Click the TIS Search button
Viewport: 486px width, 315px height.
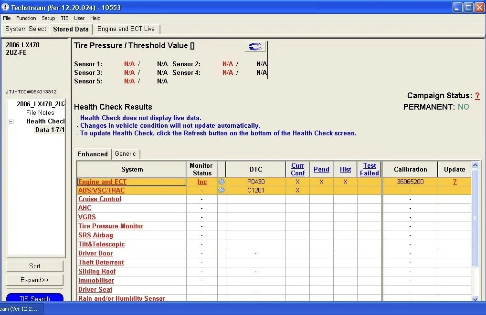(34, 298)
